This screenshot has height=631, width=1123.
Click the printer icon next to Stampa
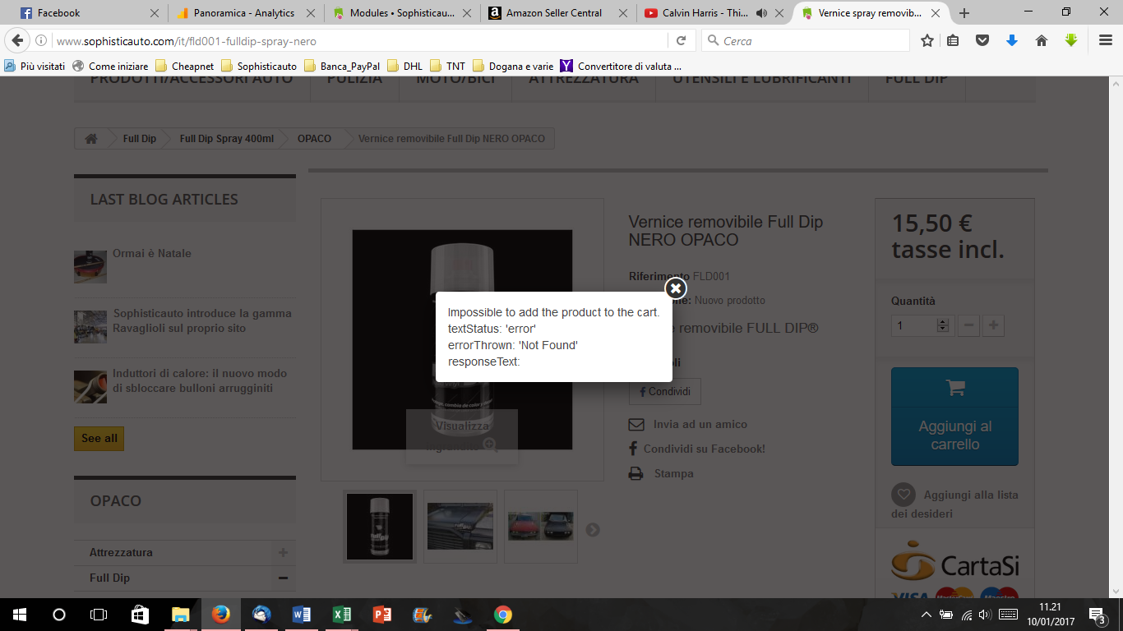point(635,474)
